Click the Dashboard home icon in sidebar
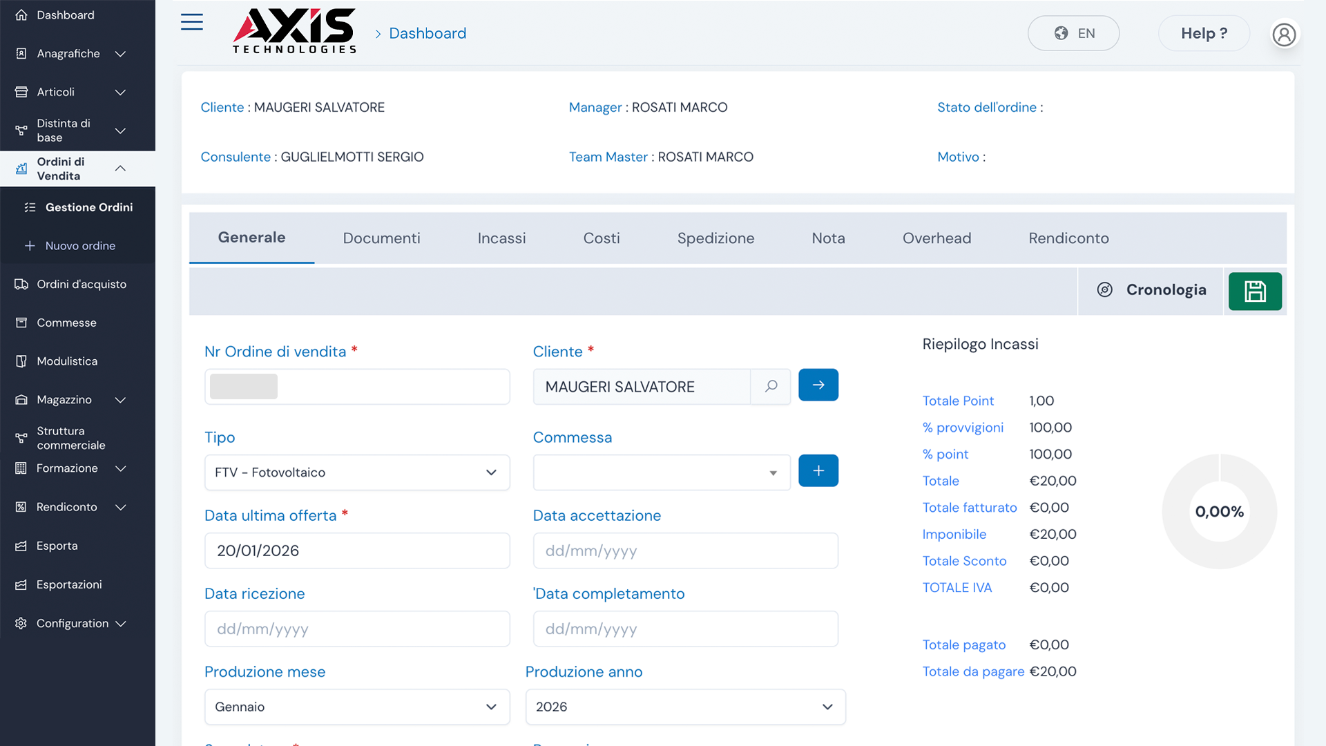Viewport: 1326px width, 746px height. 21,15
